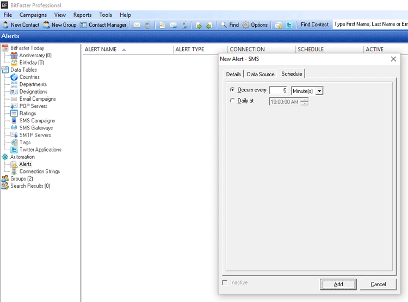Click the envelope alert toolbar icon
Image resolution: width=408 pixels, height=302 pixels.
[279, 25]
